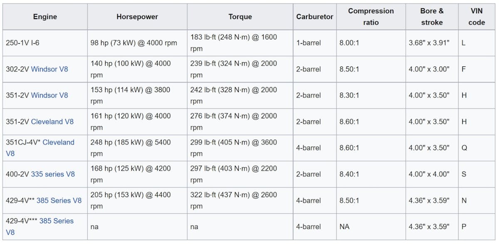Click the VIN code column header
This screenshot has width=499, height=244.
(477, 17)
